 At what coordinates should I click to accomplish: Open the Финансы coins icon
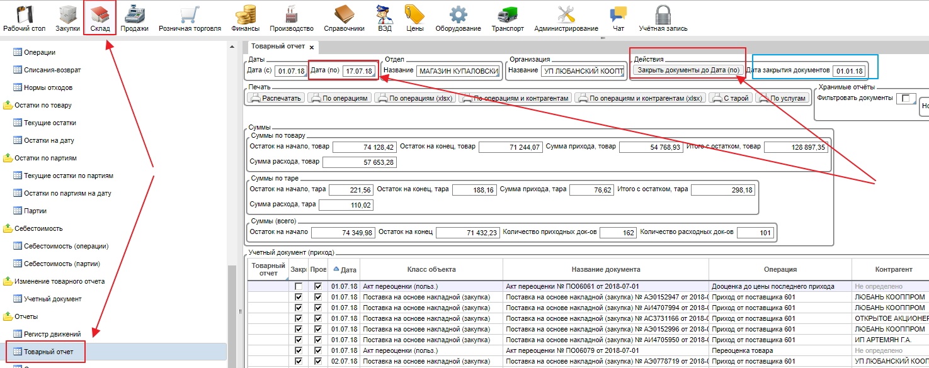click(x=245, y=15)
